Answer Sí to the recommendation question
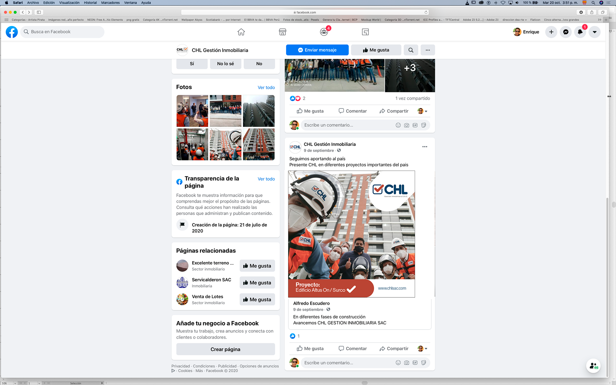The width and height of the screenshot is (616, 385). pyautogui.click(x=192, y=64)
